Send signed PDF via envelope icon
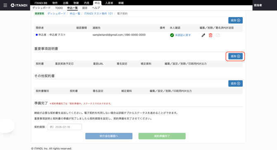 pos(217,35)
